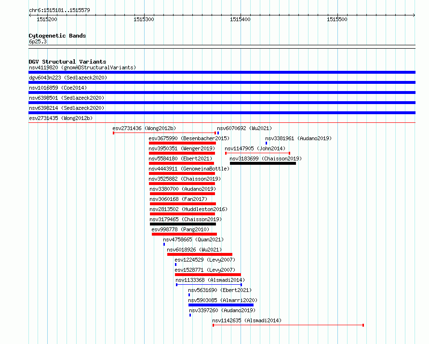Click the 6p25.3 band label
Image resolution: width=429 pixels, height=344 pixels.
[38, 42]
